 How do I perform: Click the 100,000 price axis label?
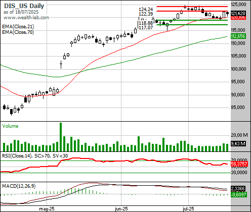point(238,69)
